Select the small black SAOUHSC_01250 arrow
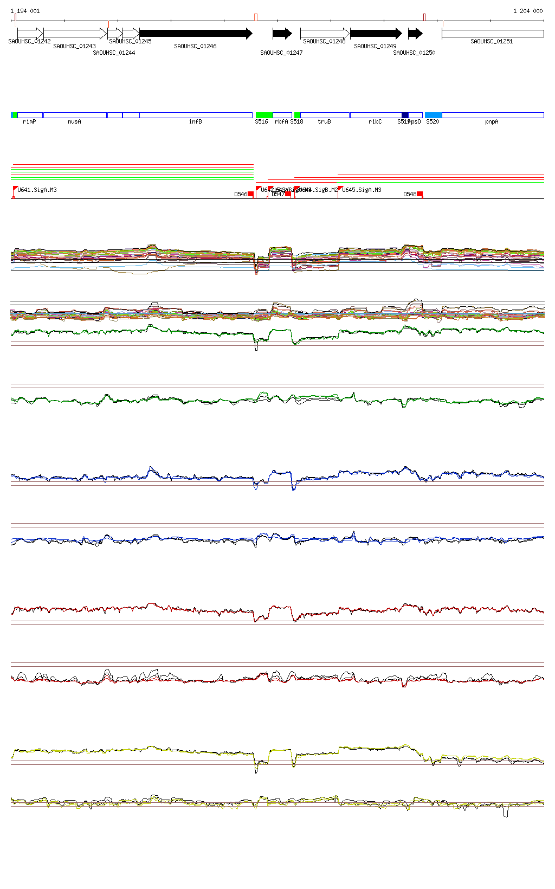This screenshot has height=889, width=555. (415, 34)
